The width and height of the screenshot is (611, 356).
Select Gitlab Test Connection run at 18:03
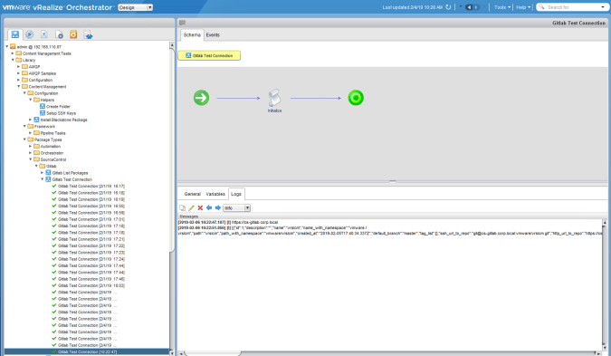[91, 285]
